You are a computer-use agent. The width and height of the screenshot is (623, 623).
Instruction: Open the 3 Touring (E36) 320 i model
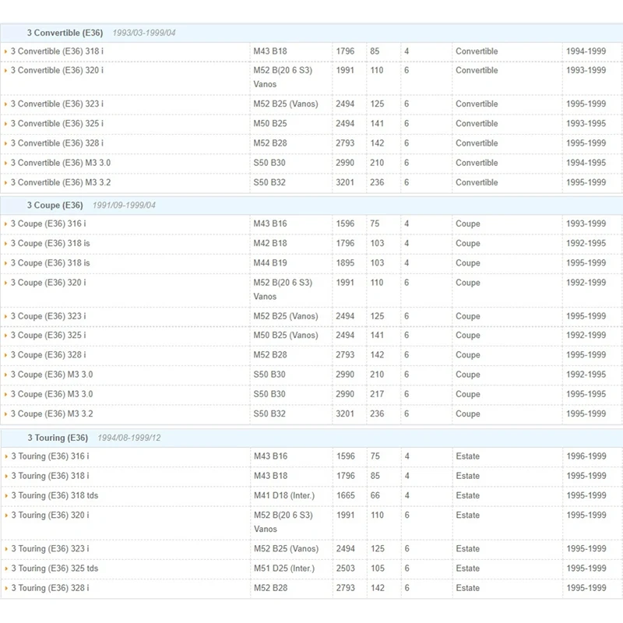[50, 516]
